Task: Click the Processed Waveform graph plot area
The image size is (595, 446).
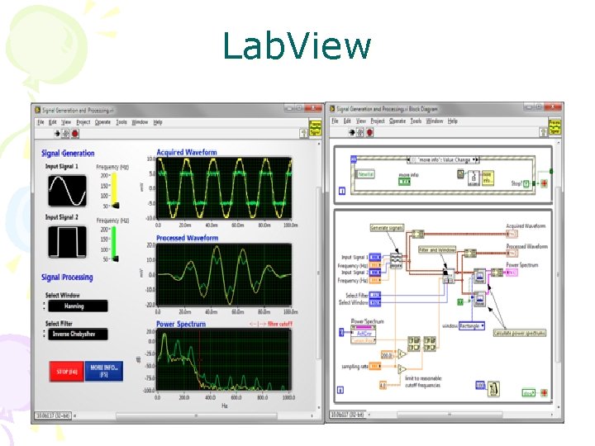Action: (x=224, y=274)
